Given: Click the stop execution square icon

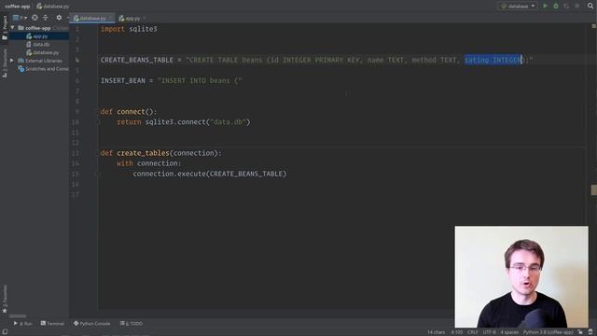Looking at the screenshot, I should click(577, 7).
